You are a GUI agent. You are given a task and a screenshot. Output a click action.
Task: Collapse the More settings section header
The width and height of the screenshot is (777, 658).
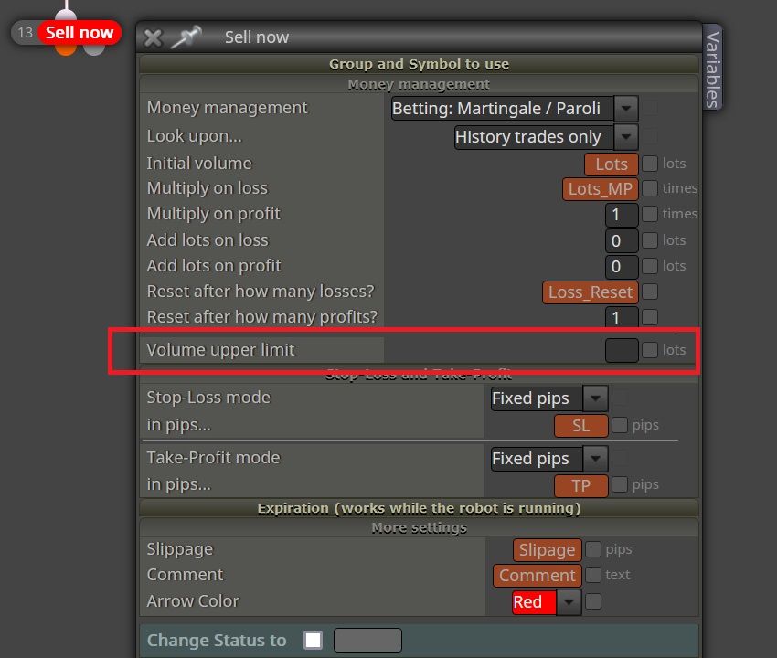pos(419,527)
